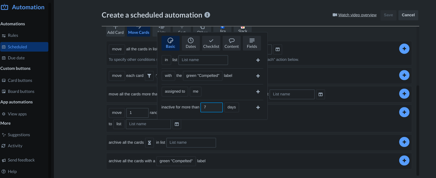The height and width of the screenshot is (178, 436).
Task: Add the archive cards with label action
Action: pos(404,161)
